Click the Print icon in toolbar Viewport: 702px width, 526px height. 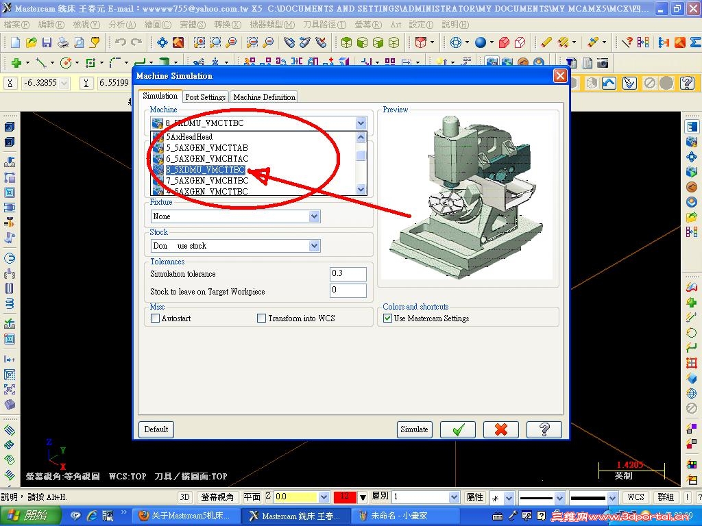coord(63,42)
